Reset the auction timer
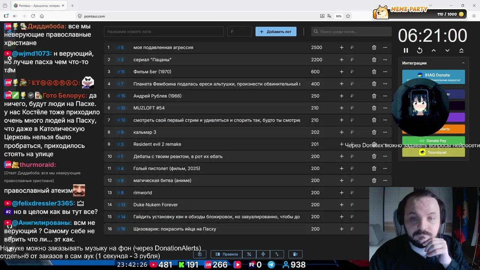Viewport: 480px width, 270px height. (420, 50)
